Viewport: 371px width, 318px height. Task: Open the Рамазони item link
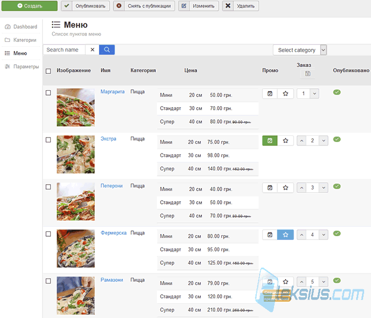(112, 280)
